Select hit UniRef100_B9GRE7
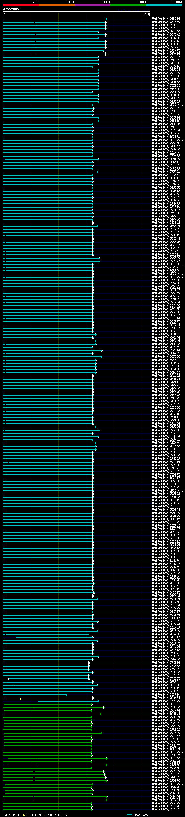This screenshot has width=185, height=817. [166, 478]
